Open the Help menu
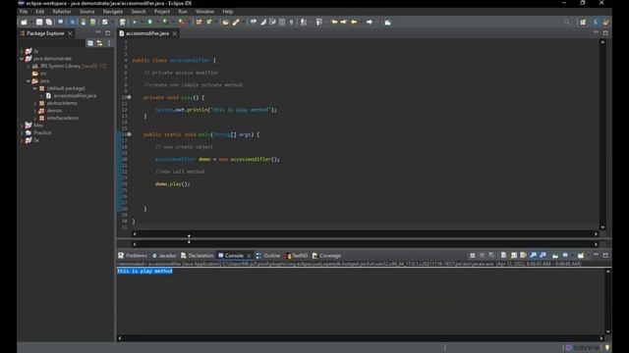629x353 pixels. tap(227, 12)
